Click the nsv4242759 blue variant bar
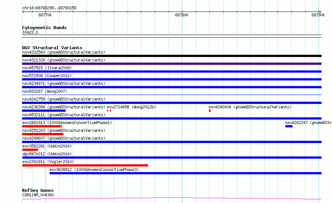 point(172,103)
